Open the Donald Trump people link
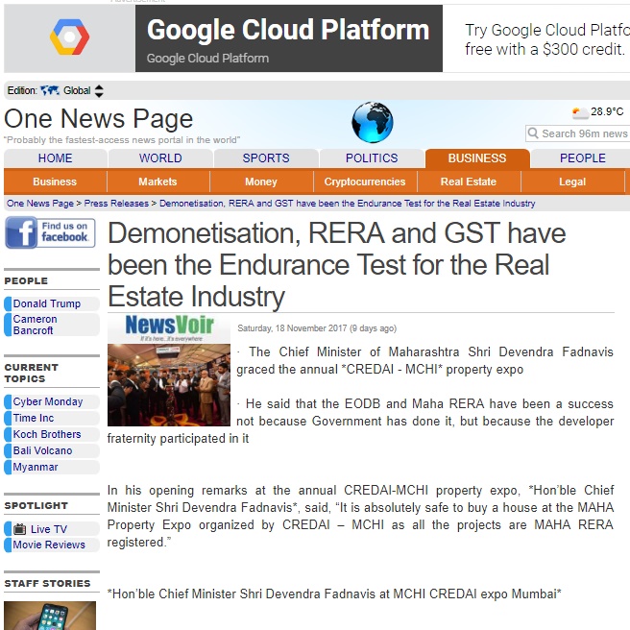This screenshot has width=630, height=630. pyautogui.click(x=47, y=303)
